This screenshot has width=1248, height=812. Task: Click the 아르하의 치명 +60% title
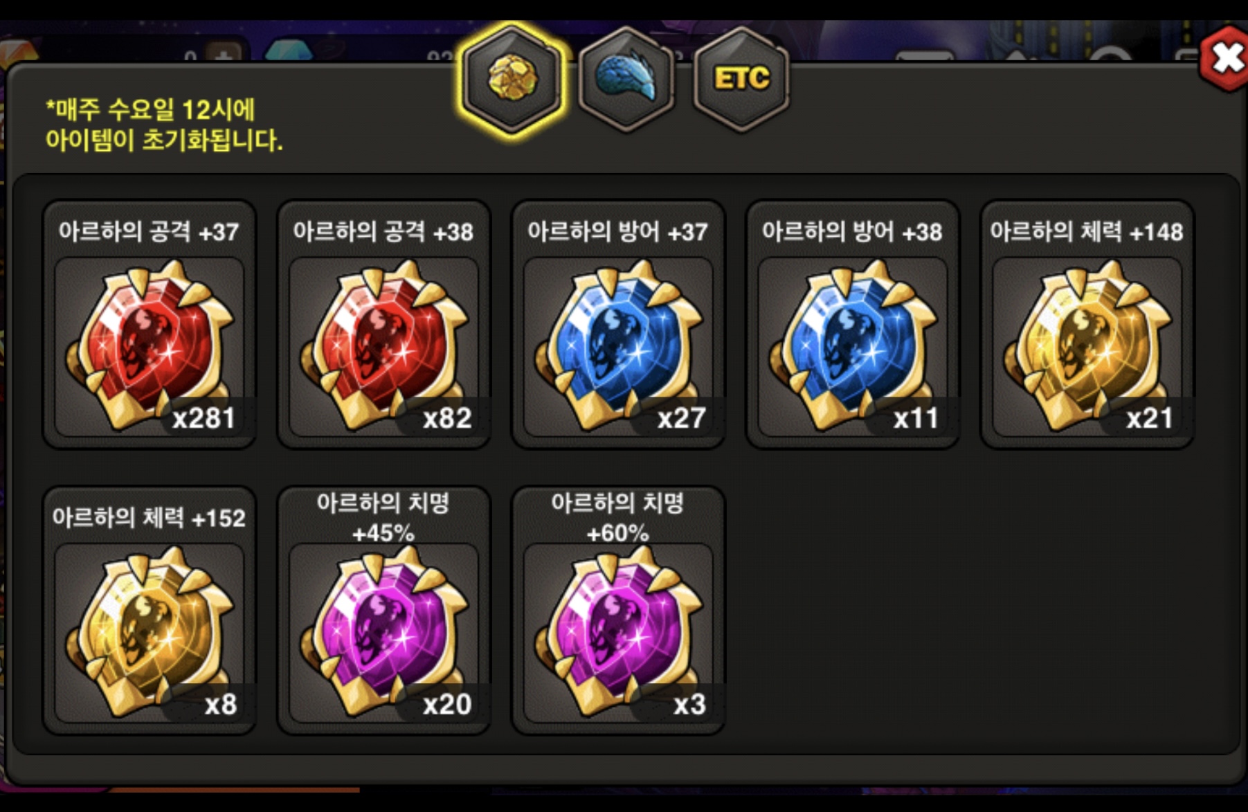tap(617, 518)
